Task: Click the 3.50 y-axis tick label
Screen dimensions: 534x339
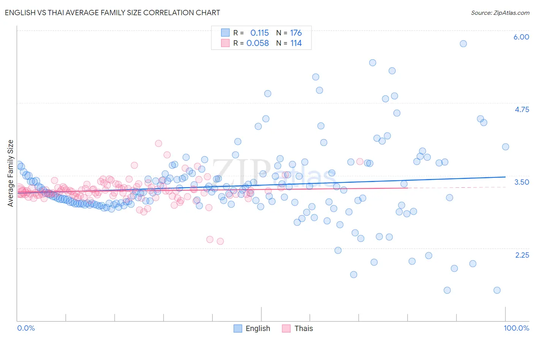Action: 521,182
